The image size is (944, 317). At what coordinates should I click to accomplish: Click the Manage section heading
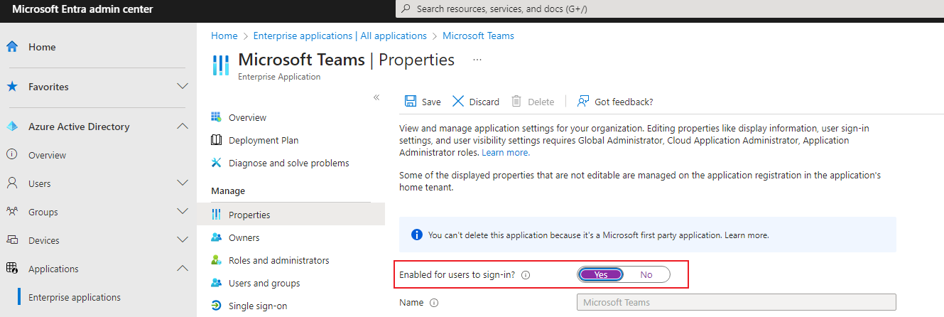point(228,190)
